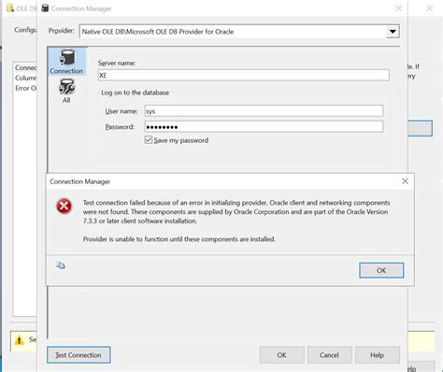Click the OLE DB window title icon
This screenshot has height=372, width=443.
(x=10, y=8)
